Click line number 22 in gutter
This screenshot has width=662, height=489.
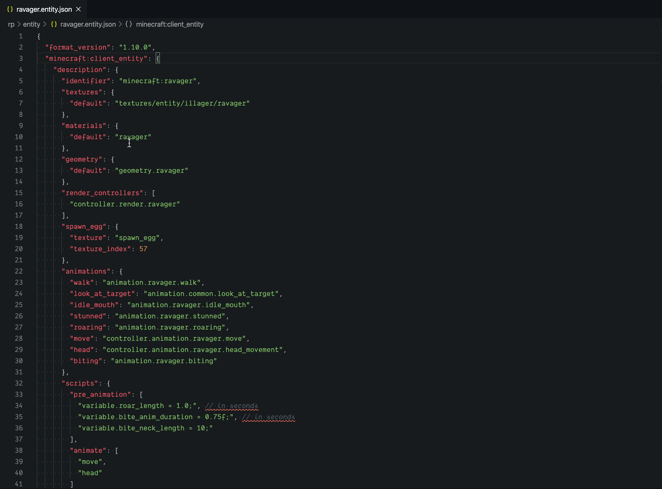coord(19,271)
